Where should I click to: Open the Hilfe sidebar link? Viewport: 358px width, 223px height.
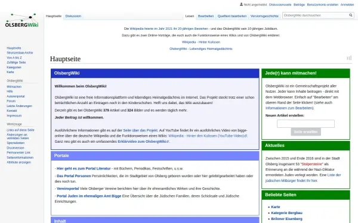coord(10,92)
